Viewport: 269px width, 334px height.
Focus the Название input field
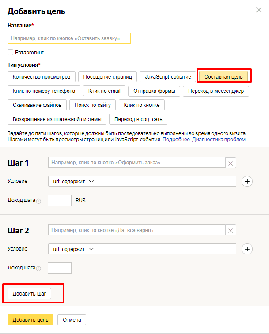click(x=69, y=38)
